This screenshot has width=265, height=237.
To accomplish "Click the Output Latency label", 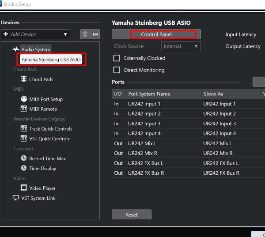I will pyautogui.click(x=243, y=46).
